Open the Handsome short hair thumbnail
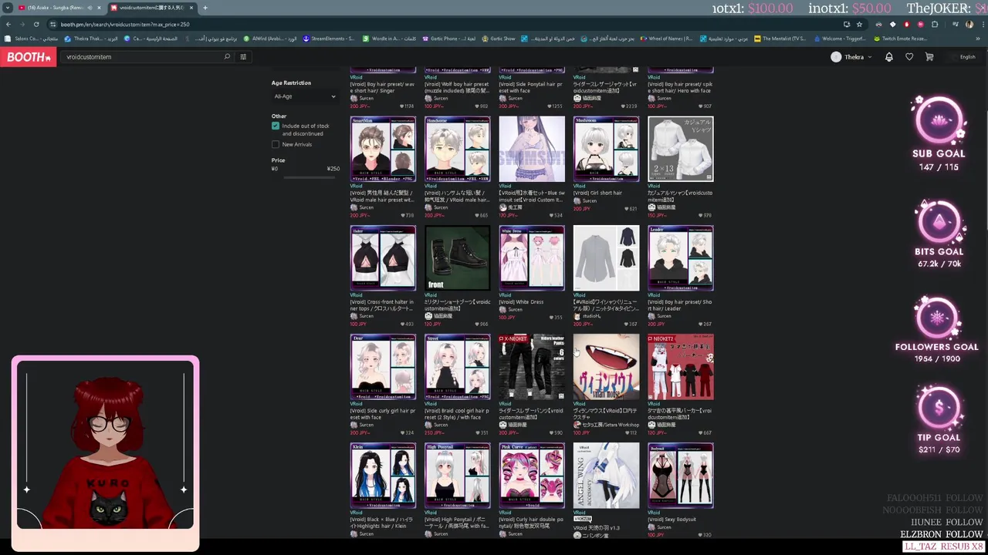Screen dimensions: 988x555 (x=457, y=149)
